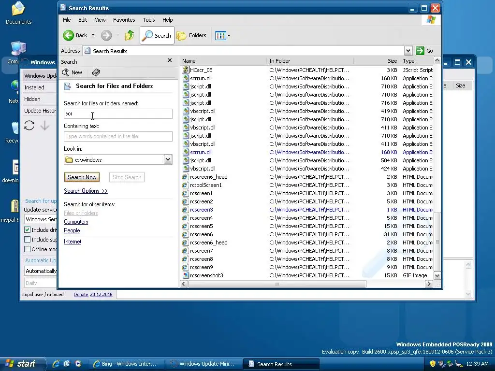The height and width of the screenshot is (371, 495).
Task: Toggle the Include drivers checkbox
Action: coord(28,229)
